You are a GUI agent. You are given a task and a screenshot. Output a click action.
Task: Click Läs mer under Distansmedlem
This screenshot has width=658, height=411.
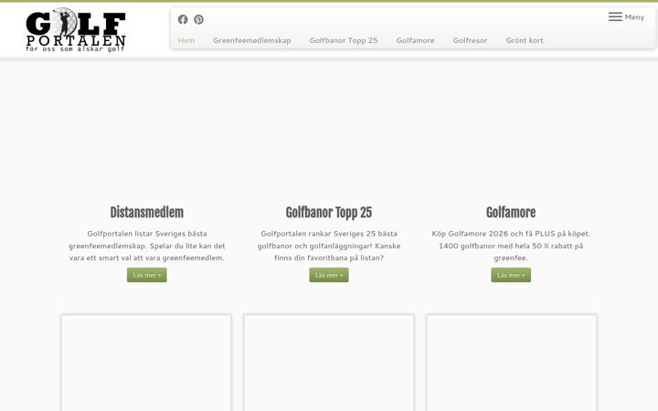147,275
